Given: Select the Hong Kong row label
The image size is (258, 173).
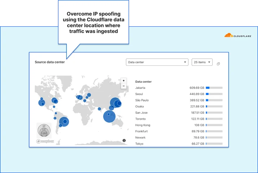Looking at the screenshot, I should click(x=143, y=125).
